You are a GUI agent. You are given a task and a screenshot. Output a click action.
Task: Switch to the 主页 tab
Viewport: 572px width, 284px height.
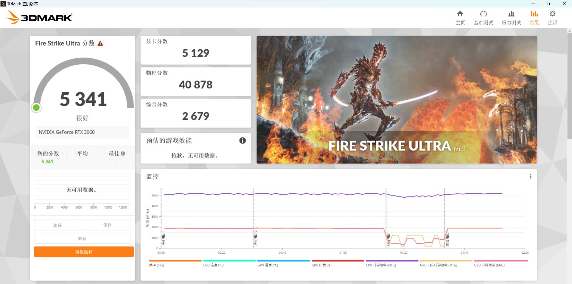point(460,22)
